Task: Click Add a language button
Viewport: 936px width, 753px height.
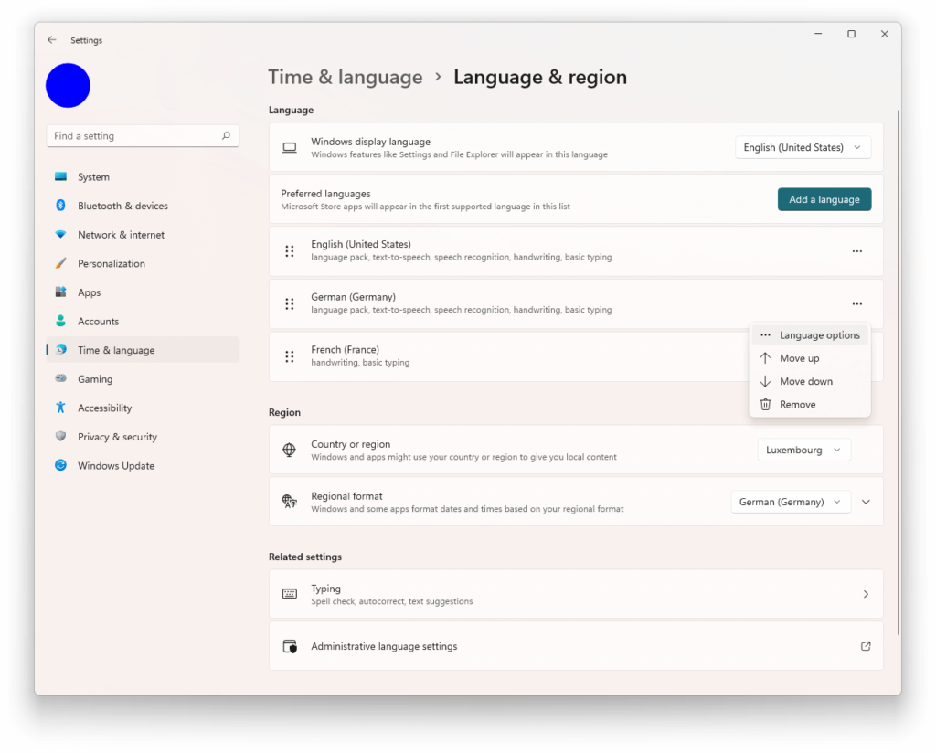Action: point(824,199)
